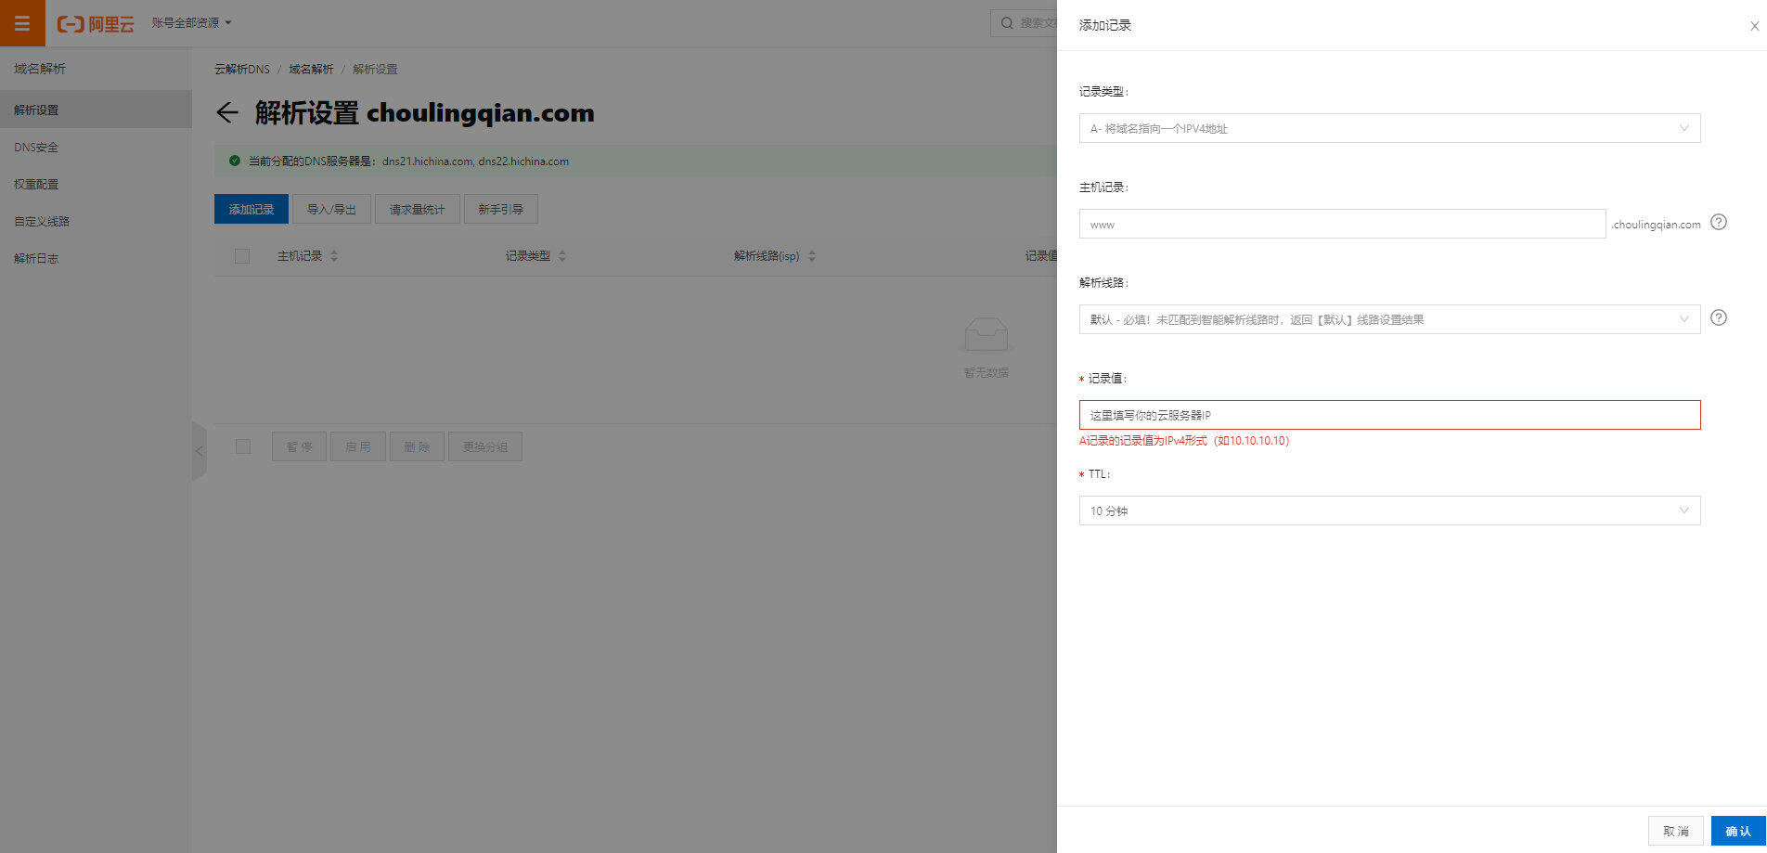
Task: Click the 解析线路(isp) column header text
Action: click(x=767, y=256)
